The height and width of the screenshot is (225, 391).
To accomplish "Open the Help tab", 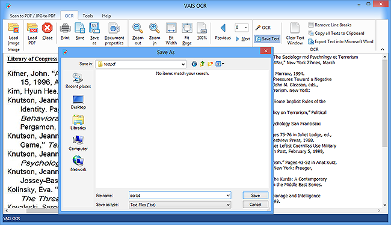I will (106, 16).
